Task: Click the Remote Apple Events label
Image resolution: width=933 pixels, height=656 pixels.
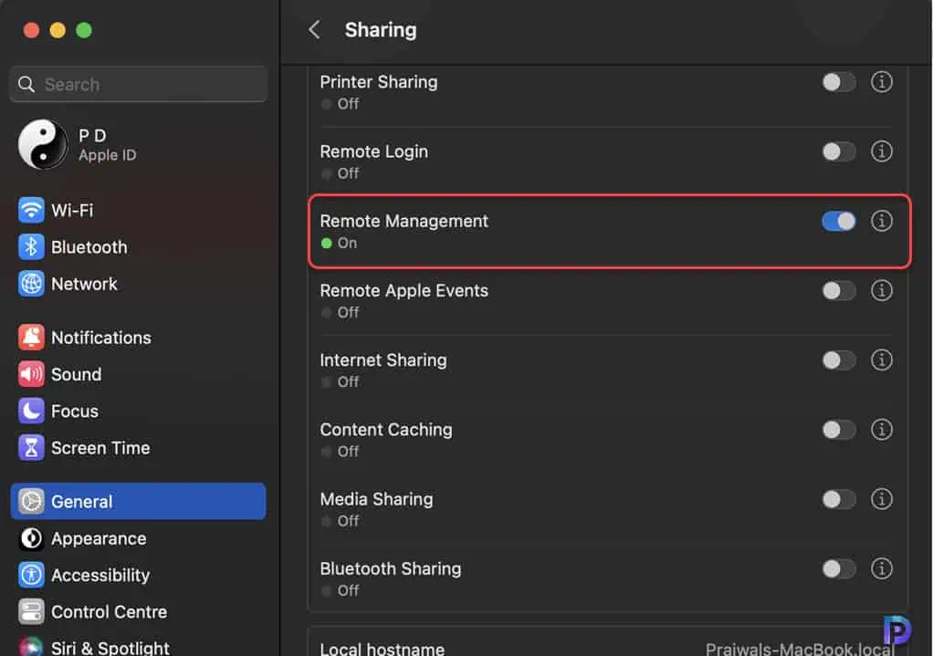Action: 404,291
